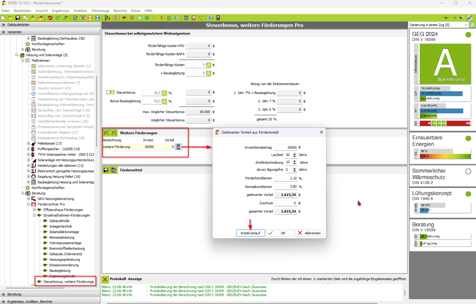Click the back arrow in top-right toolbar

[446, 18]
